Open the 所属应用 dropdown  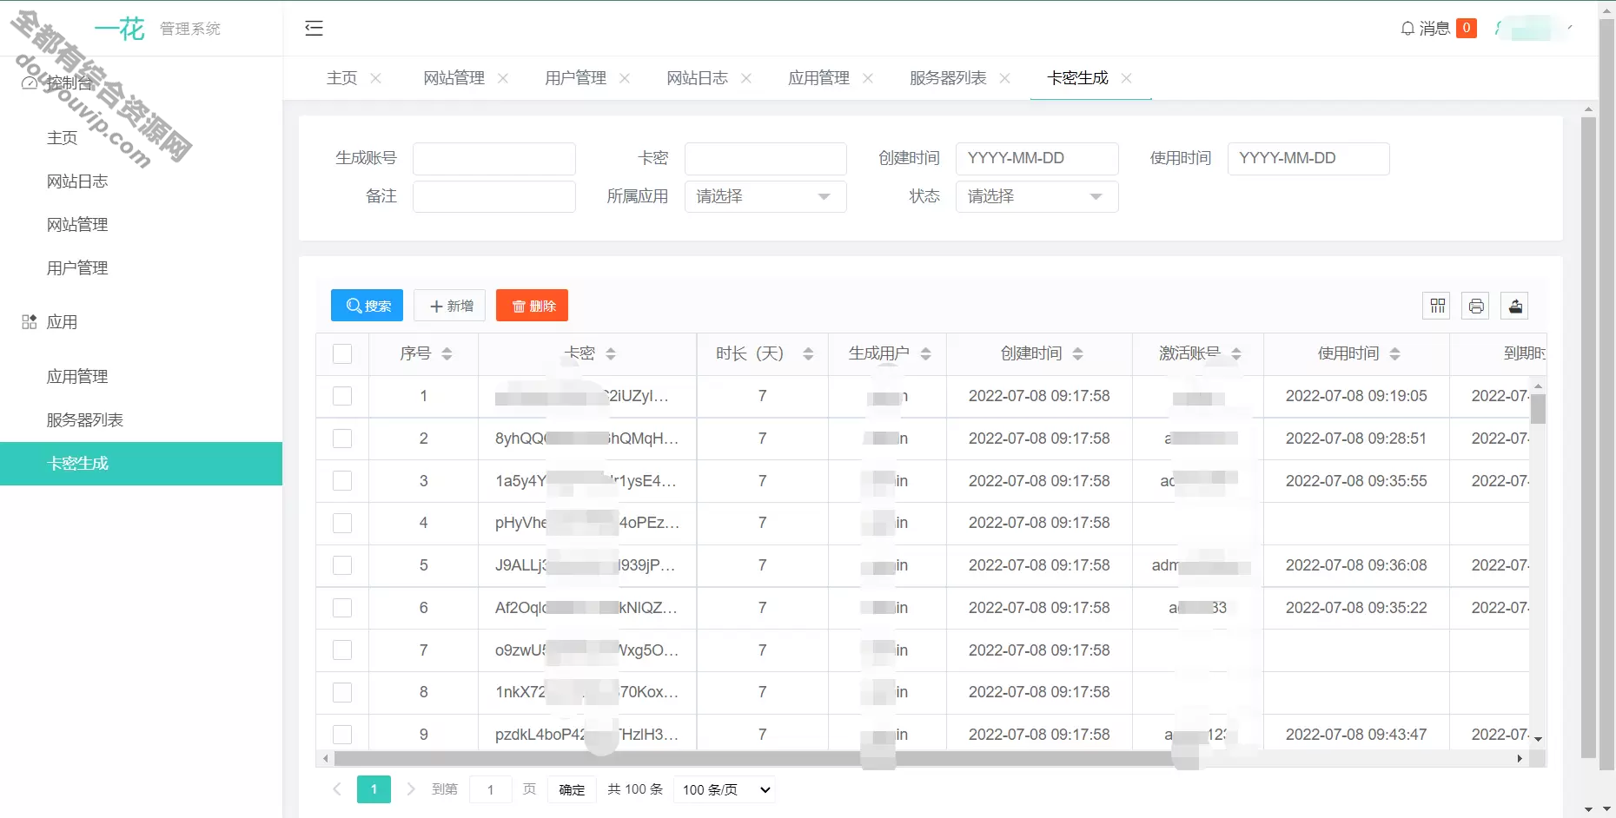point(765,196)
